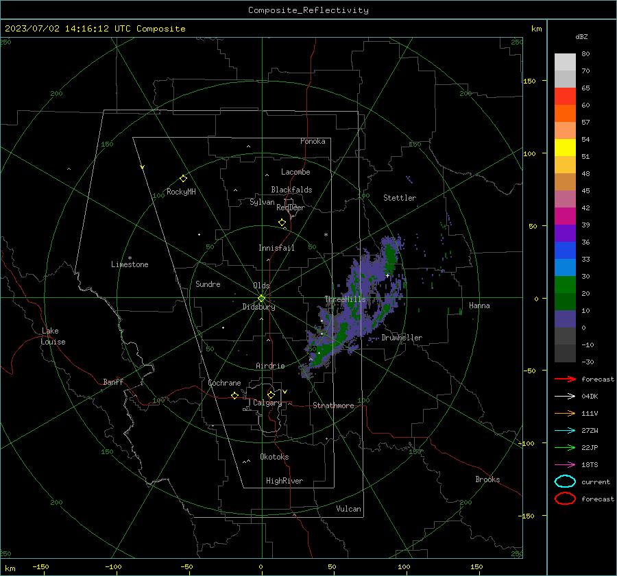Click the yellow diamond marker below RedDeer
Image resolution: width=617 pixels, height=576 pixels.
[282, 223]
